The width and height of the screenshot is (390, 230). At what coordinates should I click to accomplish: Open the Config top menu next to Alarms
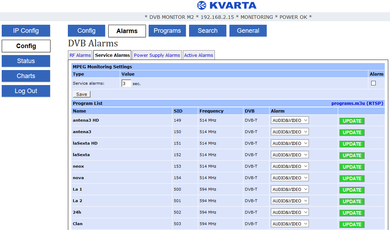pos(87,31)
